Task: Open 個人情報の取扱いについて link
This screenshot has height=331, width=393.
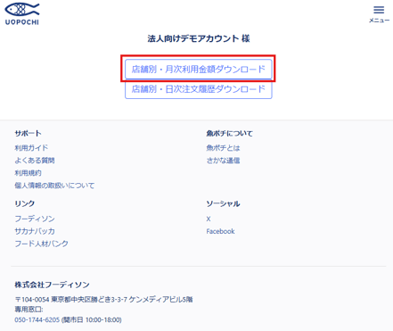Action: pos(54,186)
